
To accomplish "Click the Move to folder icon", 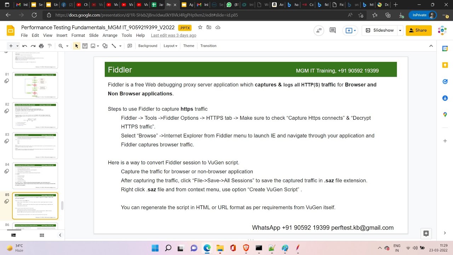I will pyautogui.click(x=209, y=28).
